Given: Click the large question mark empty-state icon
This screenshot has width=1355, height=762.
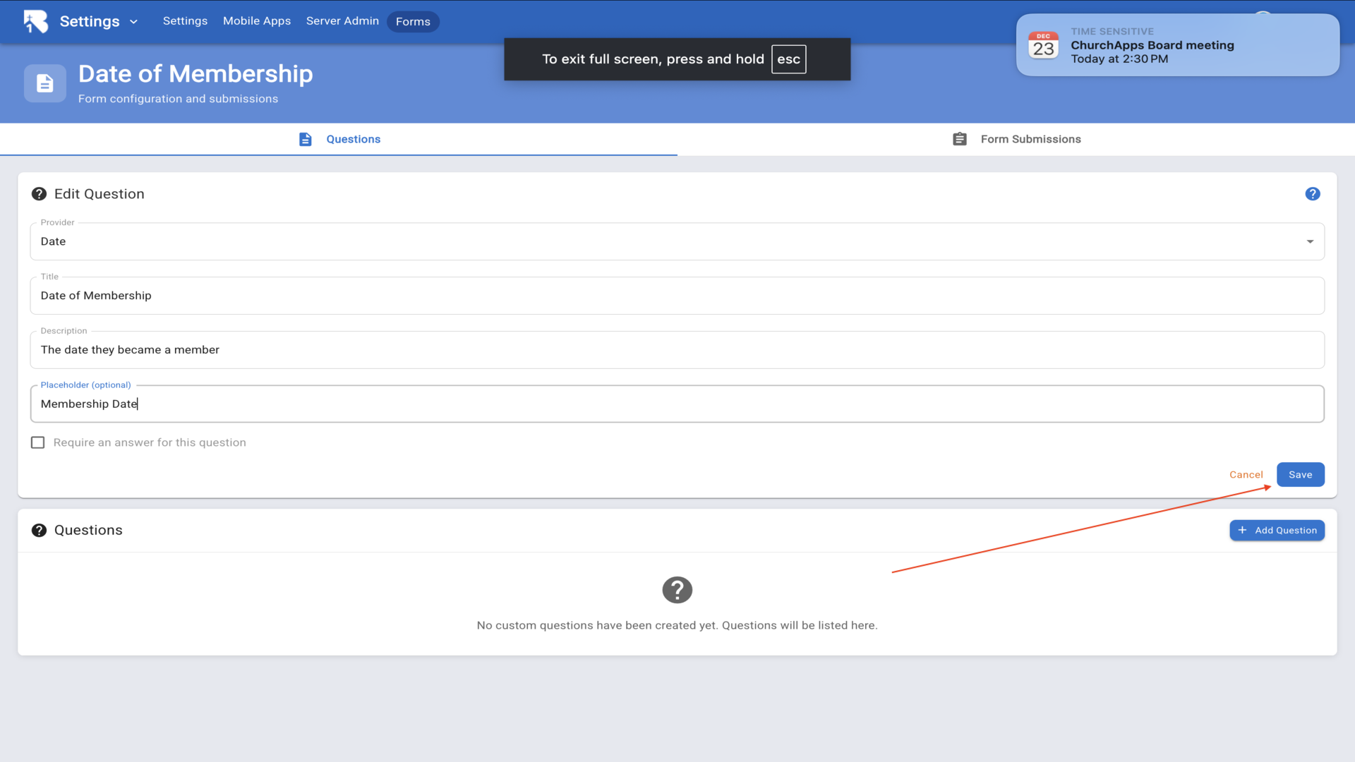Looking at the screenshot, I should coord(677,590).
